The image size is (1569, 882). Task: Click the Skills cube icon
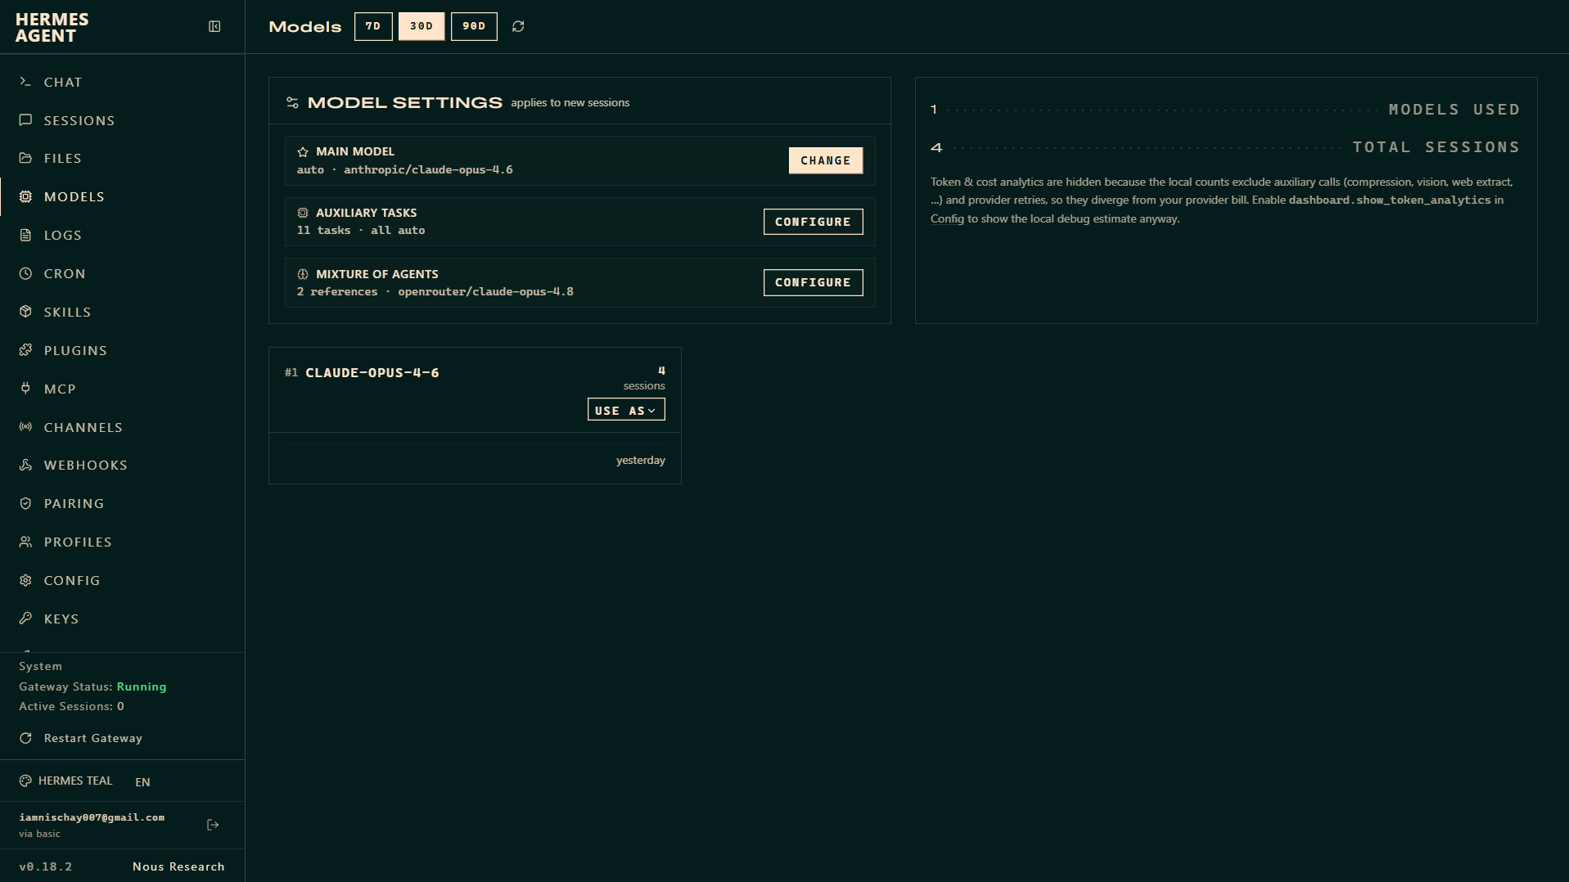click(x=25, y=312)
